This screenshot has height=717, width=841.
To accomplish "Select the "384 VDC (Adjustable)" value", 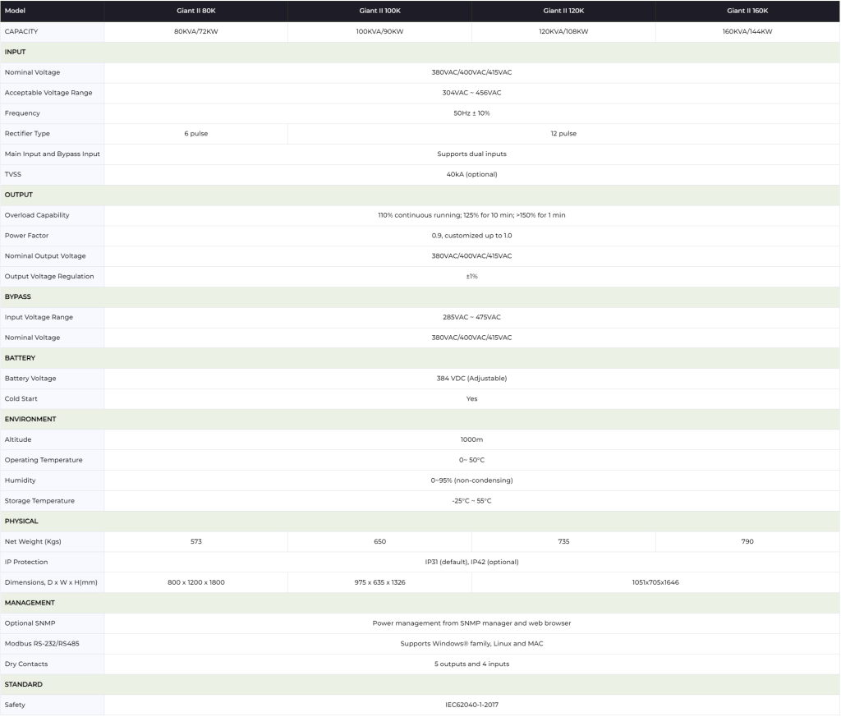I will pos(472,378).
